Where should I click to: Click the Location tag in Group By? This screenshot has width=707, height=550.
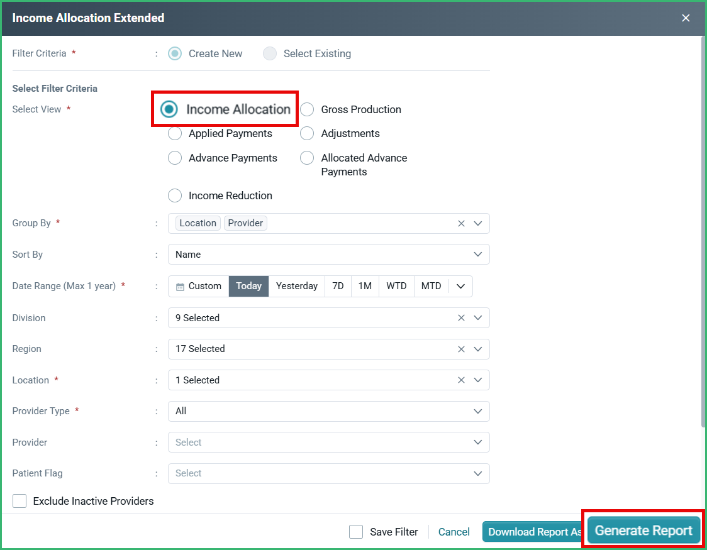[x=198, y=223]
